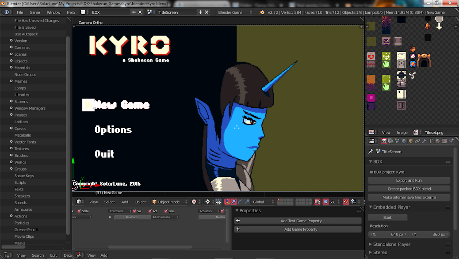Open the Image menu in image editor
459x259 pixels.
pyautogui.click(x=402, y=132)
